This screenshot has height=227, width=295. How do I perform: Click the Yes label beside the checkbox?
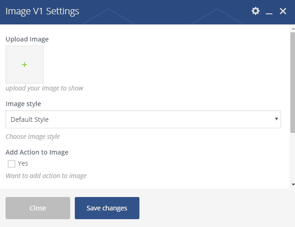pos(23,163)
